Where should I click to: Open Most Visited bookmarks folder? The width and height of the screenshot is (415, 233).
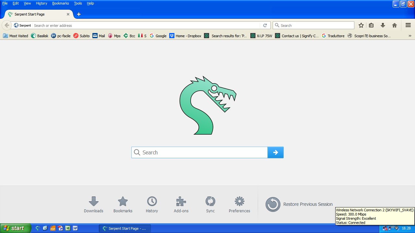(16, 36)
